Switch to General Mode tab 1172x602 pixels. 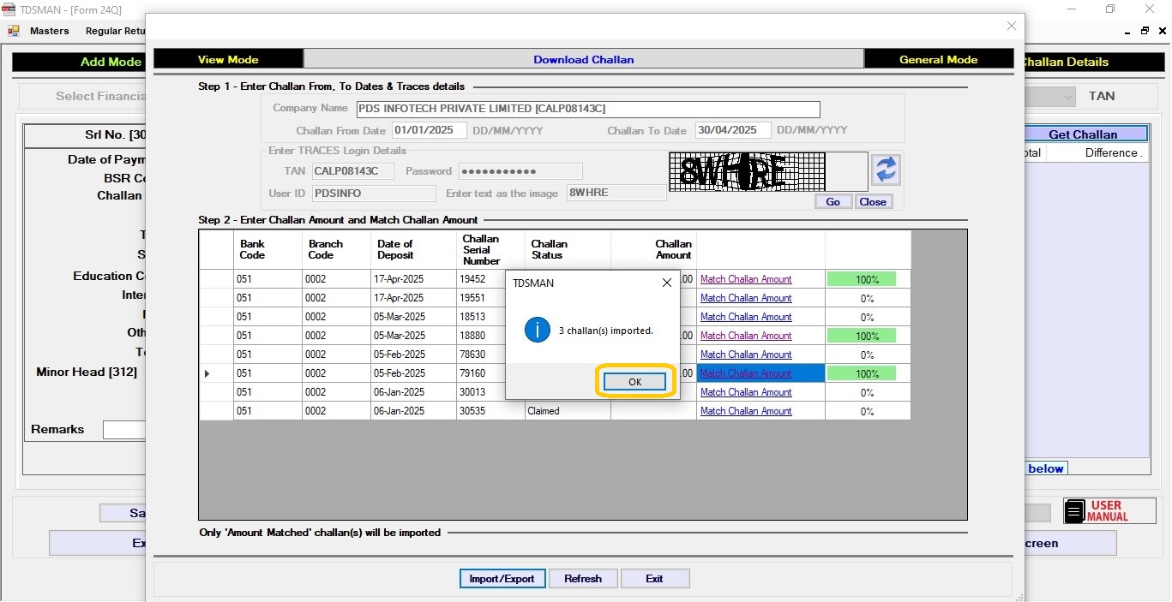point(938,59)
